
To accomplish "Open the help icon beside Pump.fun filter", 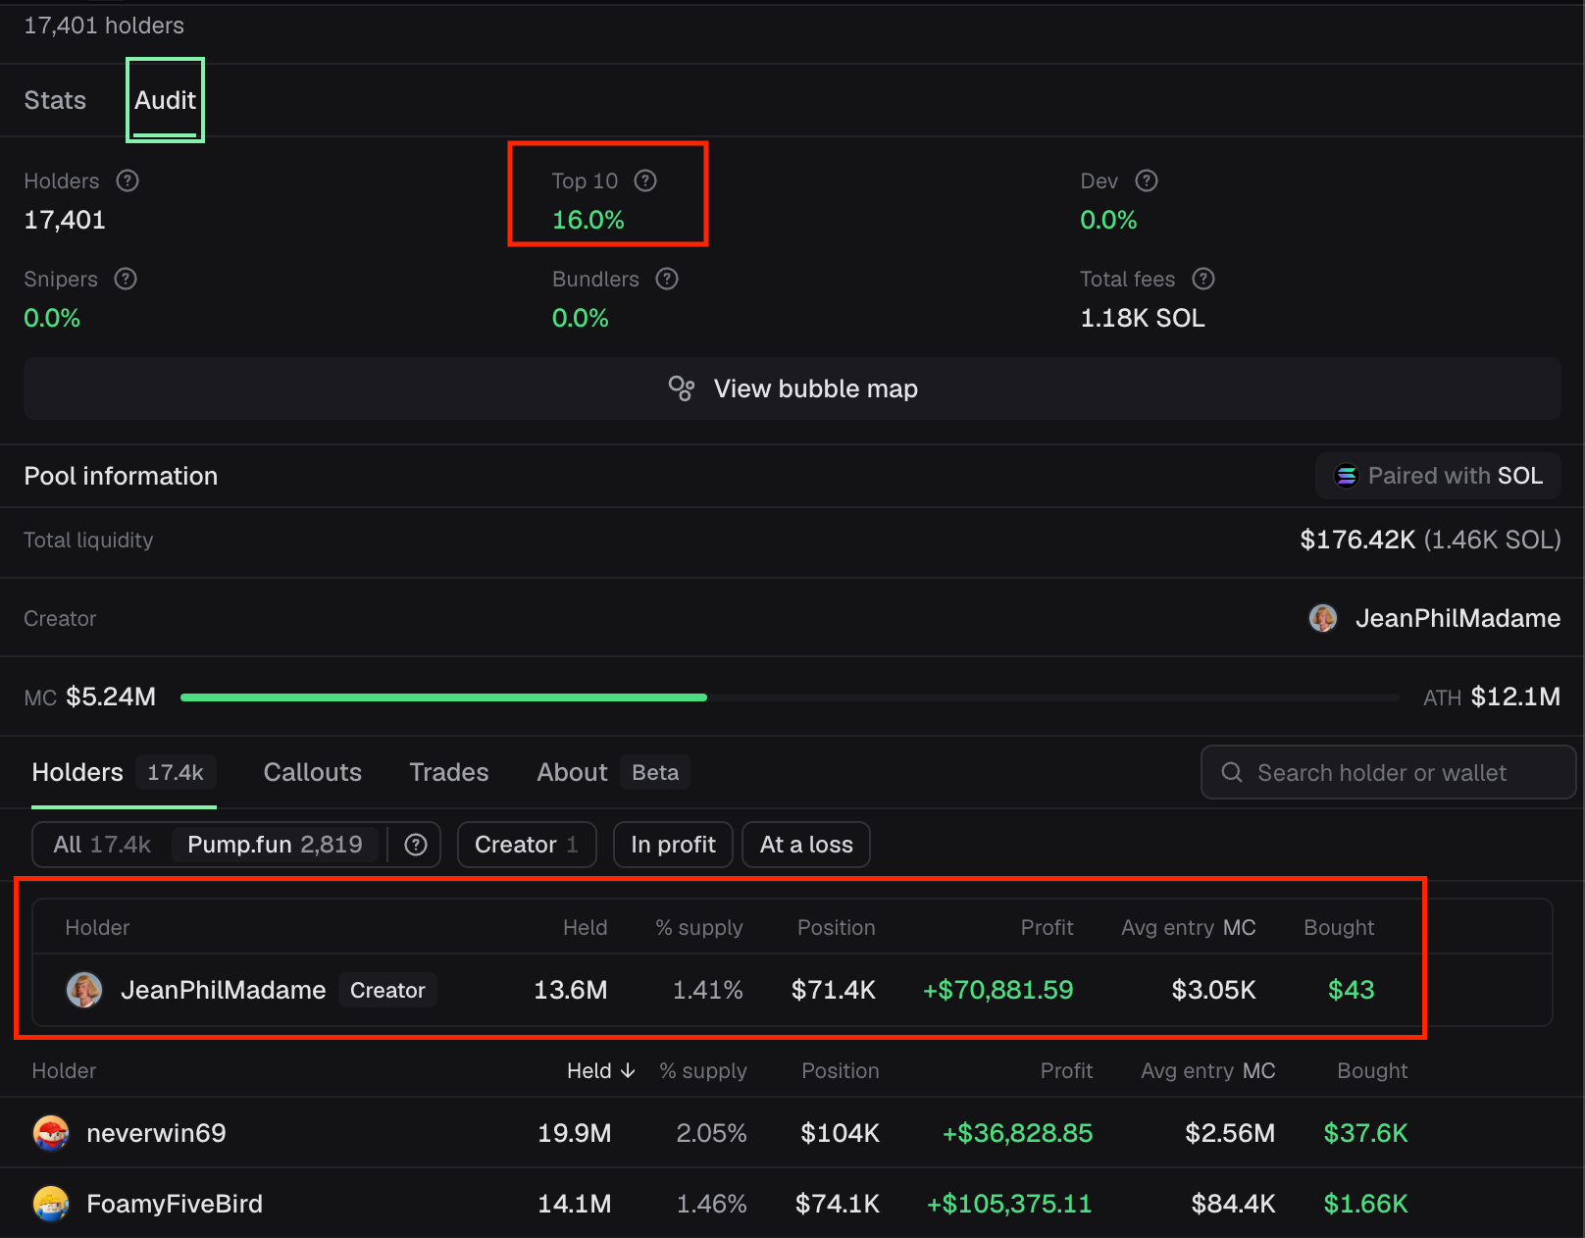I will [x=416, y=845].
